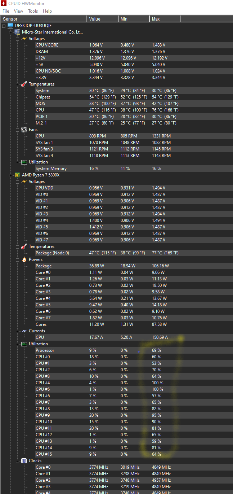Click the 1331 RPM CPU fan max value
The image size is (233, 494).
click(161, 136)
